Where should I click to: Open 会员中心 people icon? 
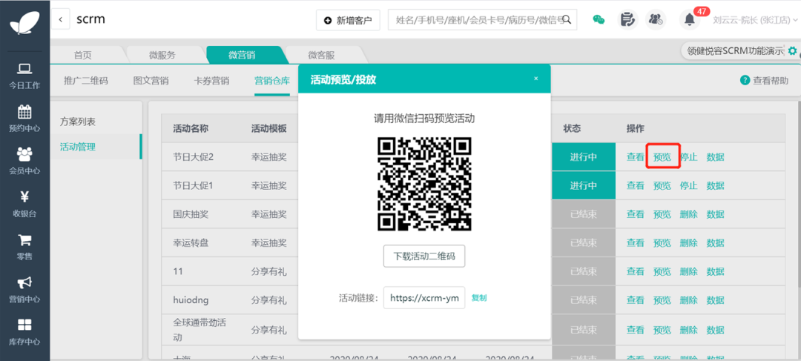pyautogui.click(x=24, y=153)
